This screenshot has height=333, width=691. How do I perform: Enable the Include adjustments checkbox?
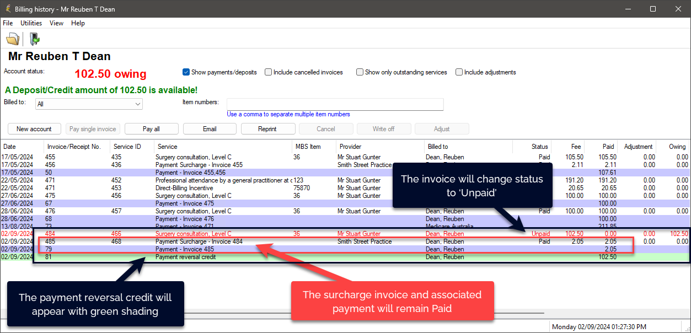[x=459, y=72]
